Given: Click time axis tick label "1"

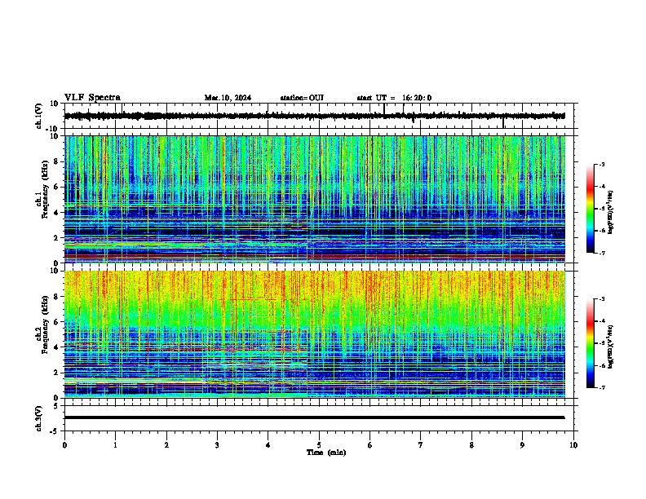Looking at the screenshot, I should tap(115, 445).
